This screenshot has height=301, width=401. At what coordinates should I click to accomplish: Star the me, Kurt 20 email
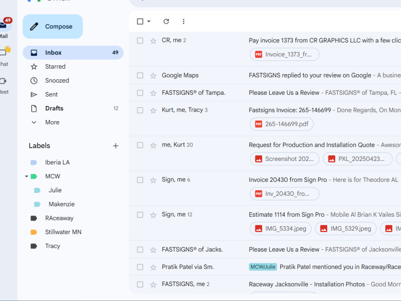point(153,145)
